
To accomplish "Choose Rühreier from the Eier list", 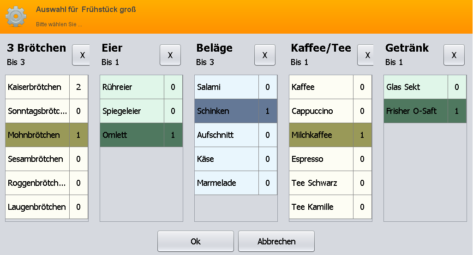I will (x=141, y=87).
